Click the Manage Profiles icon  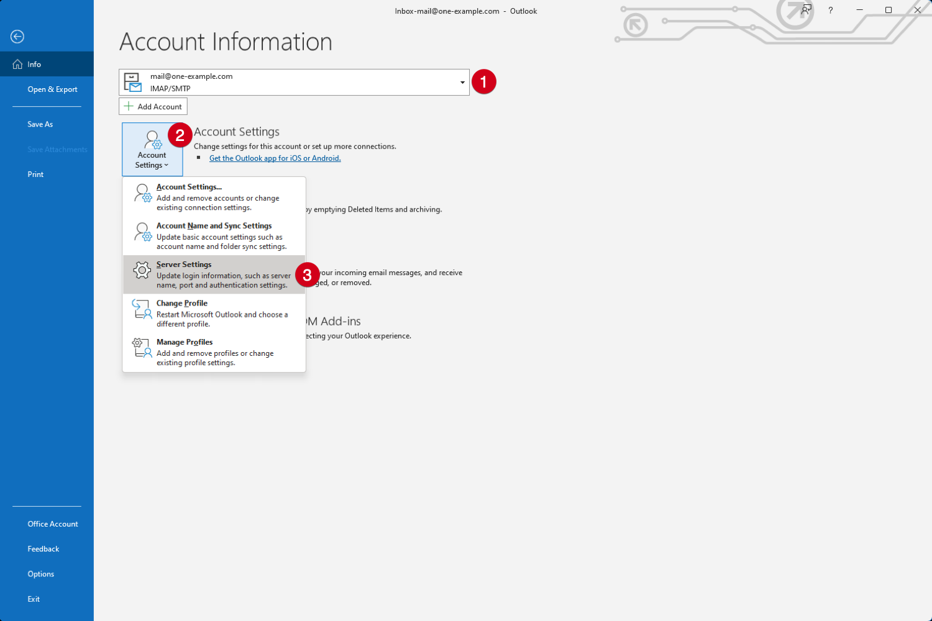pyautogui.click(x=142, y=348)
